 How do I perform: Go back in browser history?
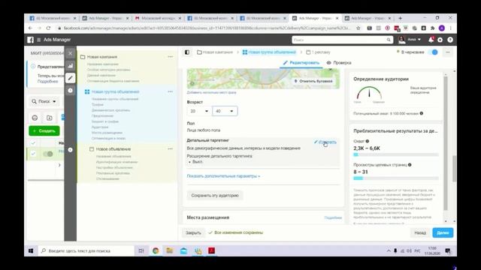30,28
